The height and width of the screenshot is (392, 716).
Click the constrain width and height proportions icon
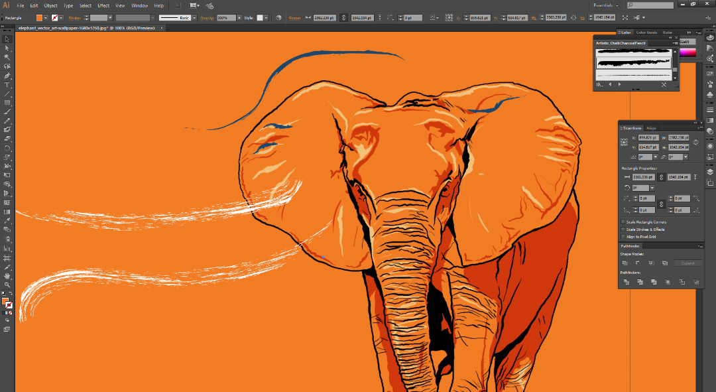(x=695, y=142)
